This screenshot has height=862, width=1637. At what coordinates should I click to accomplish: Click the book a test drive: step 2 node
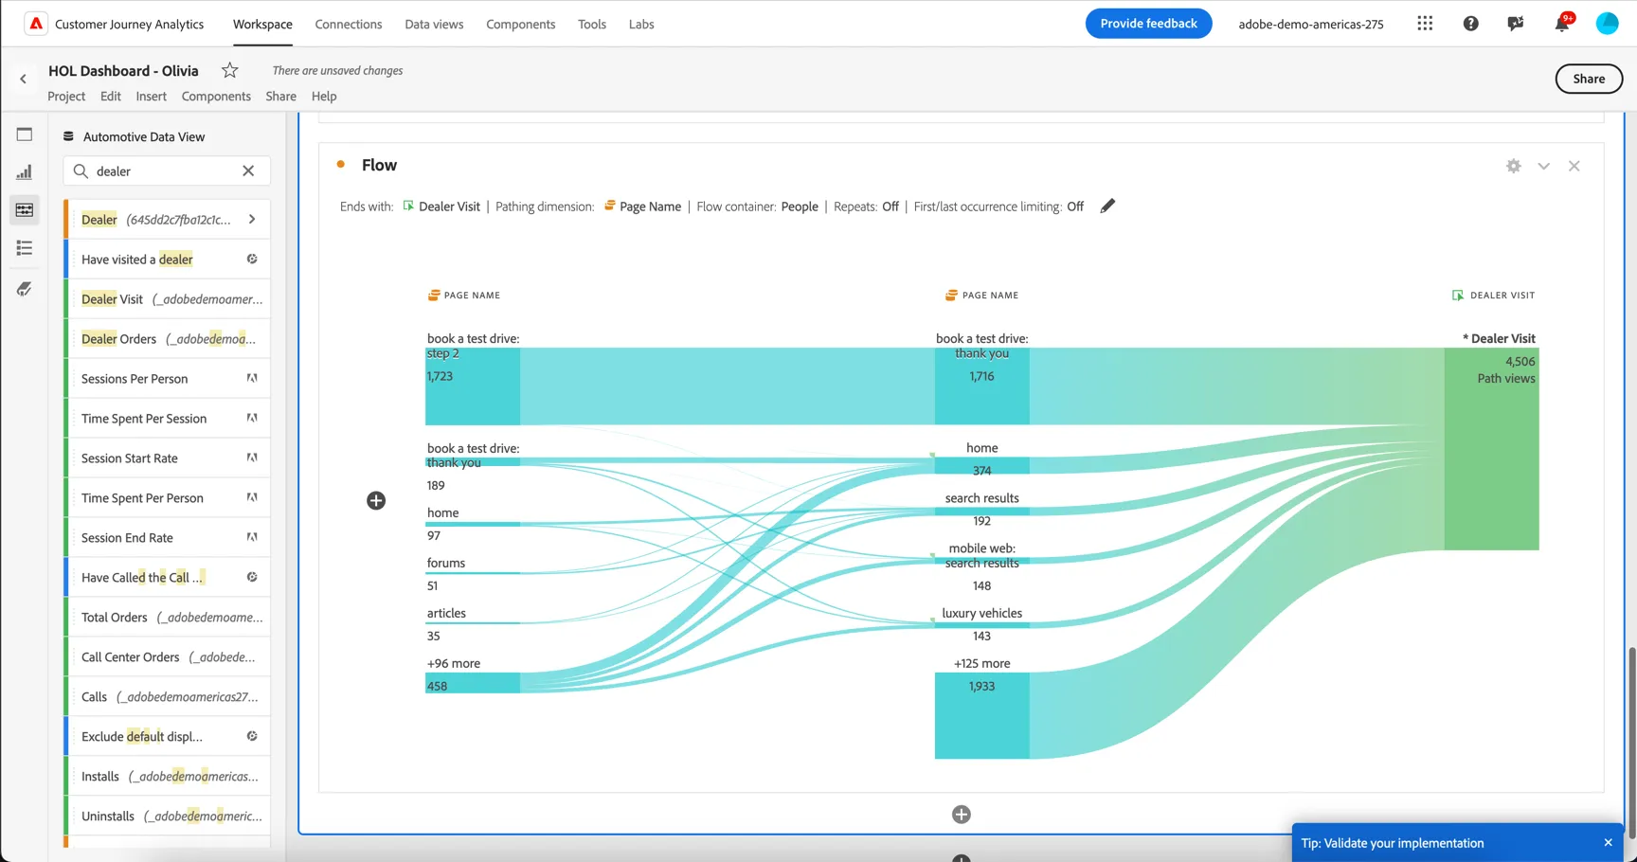click(x=473, y=386)
